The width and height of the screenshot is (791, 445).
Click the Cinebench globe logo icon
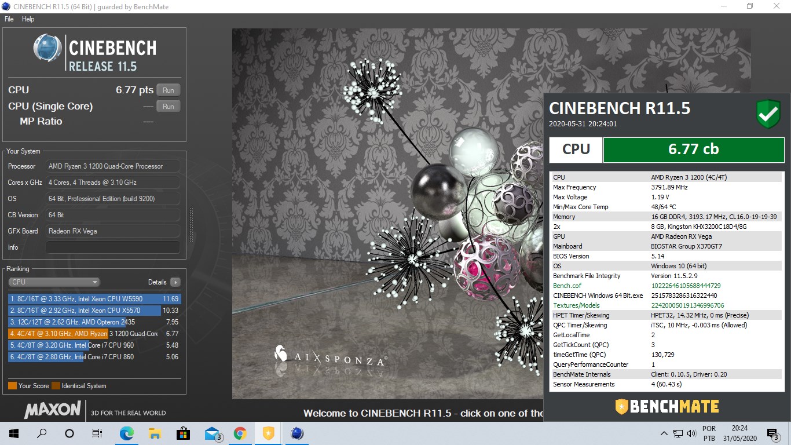pos(47,48)
